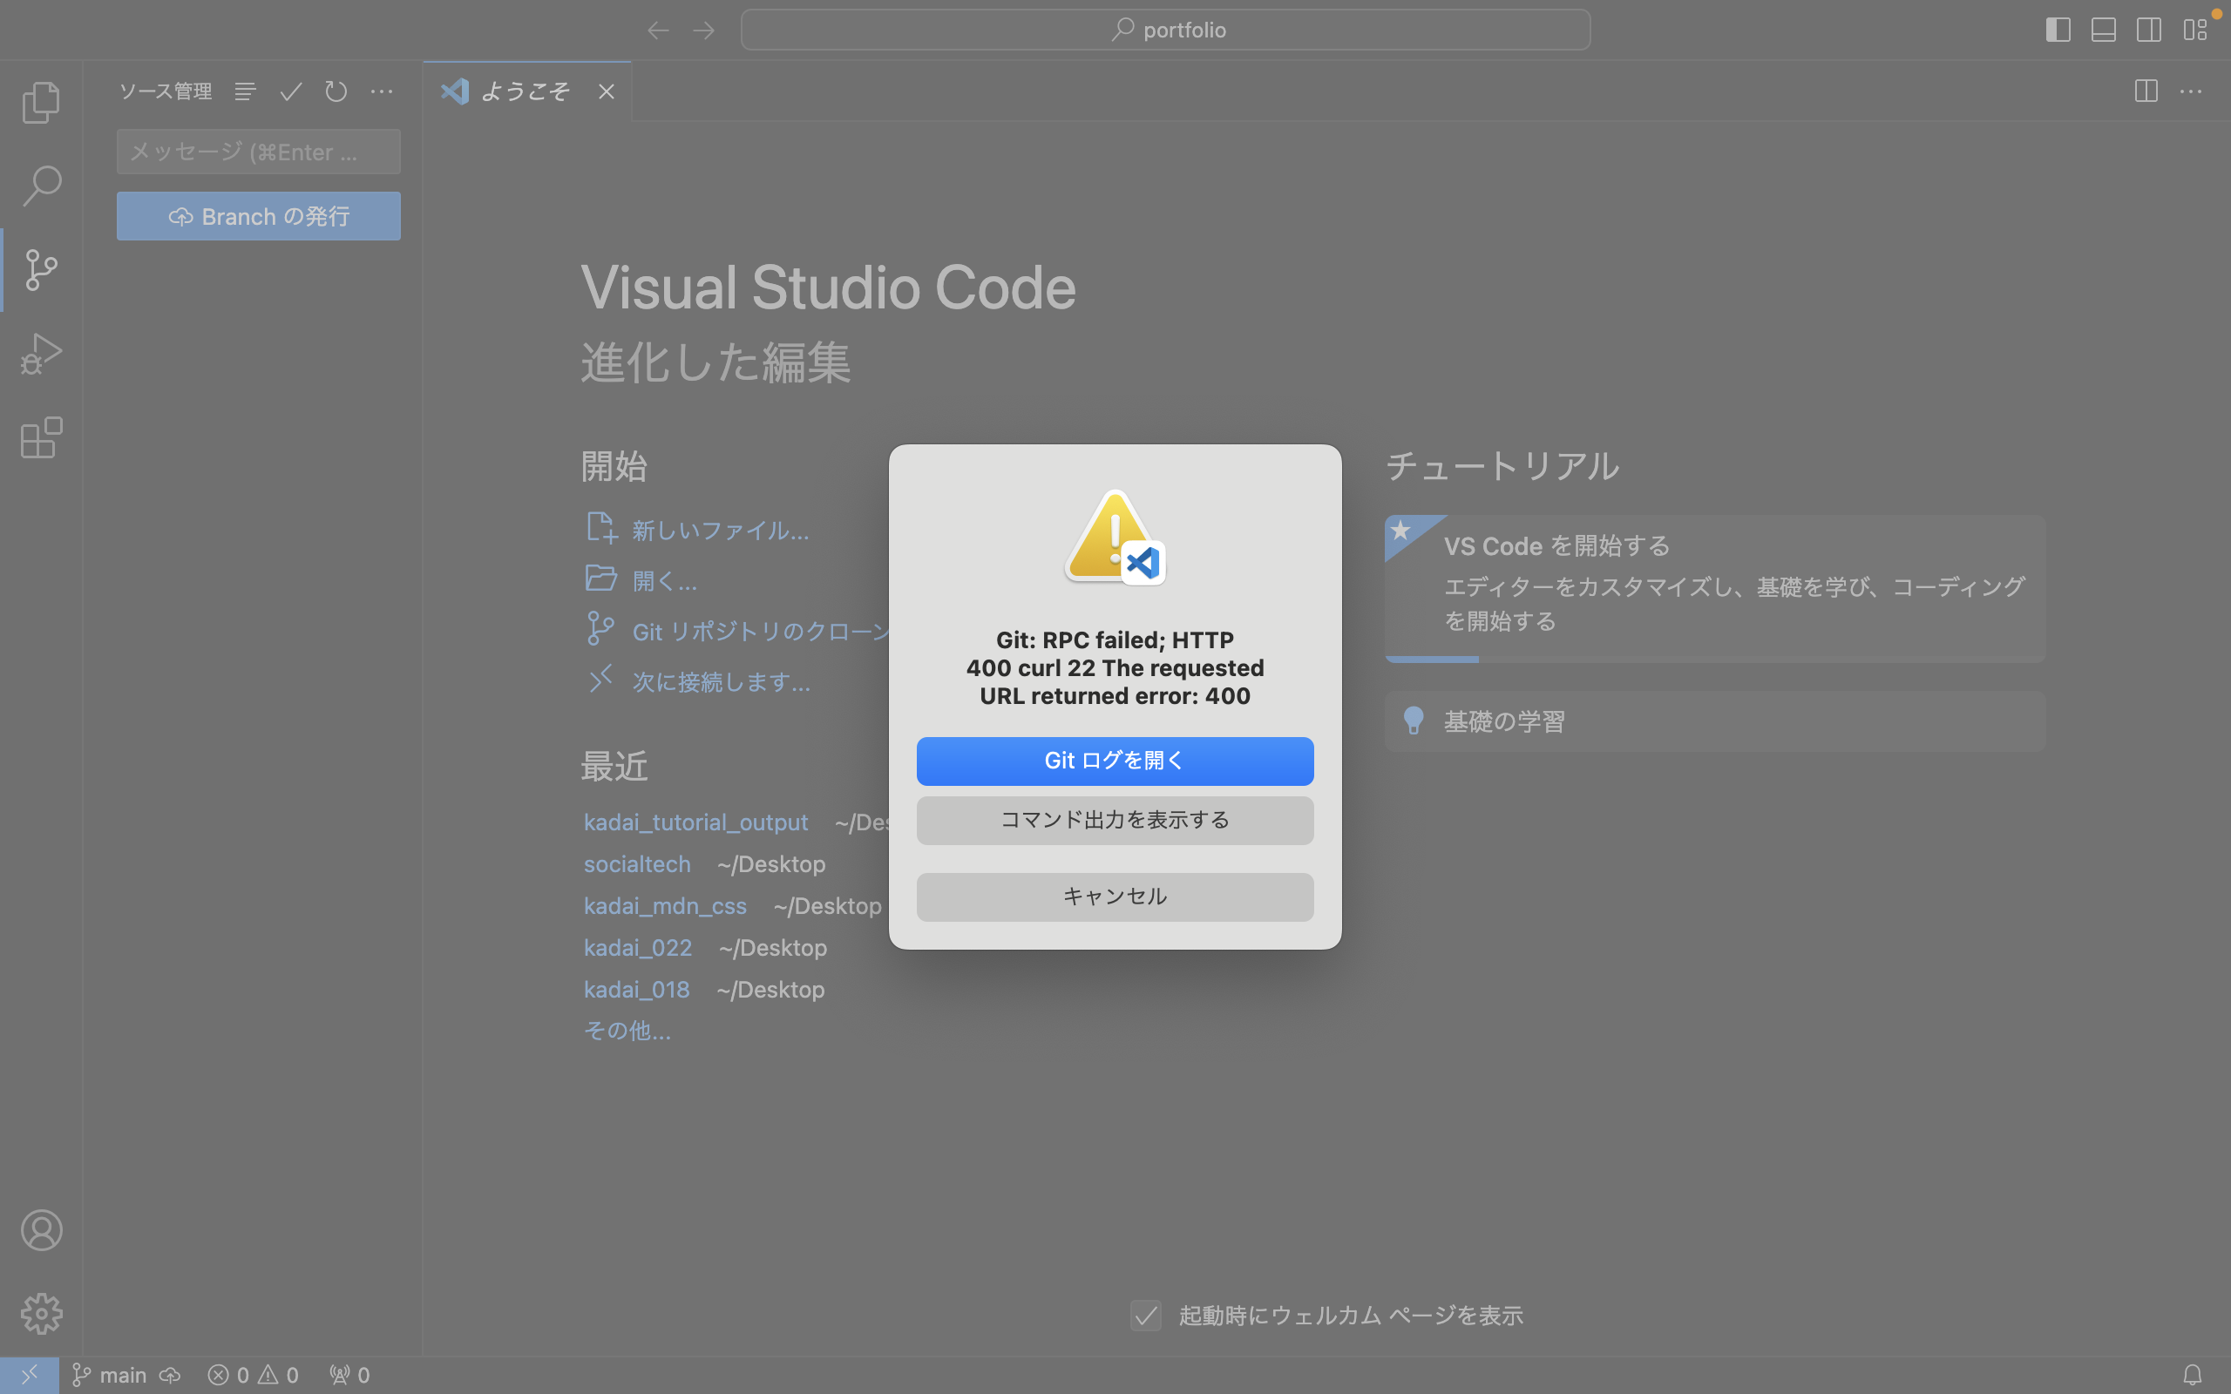Open recent folder kadai_022
This screenshot has width=2231, height=1394.
637,947
